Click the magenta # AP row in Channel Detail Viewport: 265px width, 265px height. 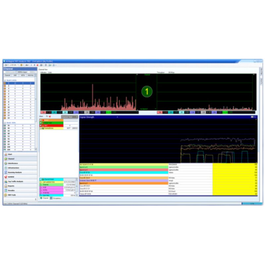58,187
